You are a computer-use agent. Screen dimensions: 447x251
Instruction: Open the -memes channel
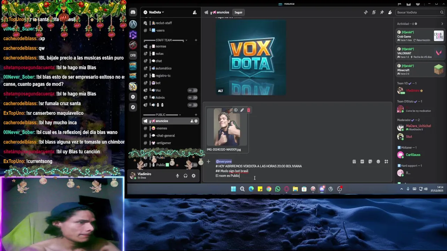coord(170,128)
